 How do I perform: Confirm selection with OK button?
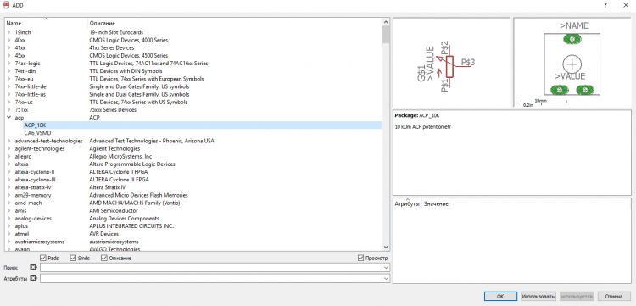click(500, 297)
